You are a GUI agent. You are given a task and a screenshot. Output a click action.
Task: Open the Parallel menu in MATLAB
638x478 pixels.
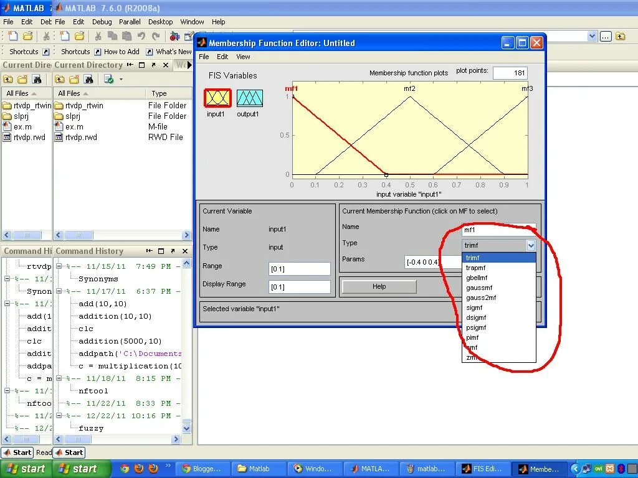point(130,22)
